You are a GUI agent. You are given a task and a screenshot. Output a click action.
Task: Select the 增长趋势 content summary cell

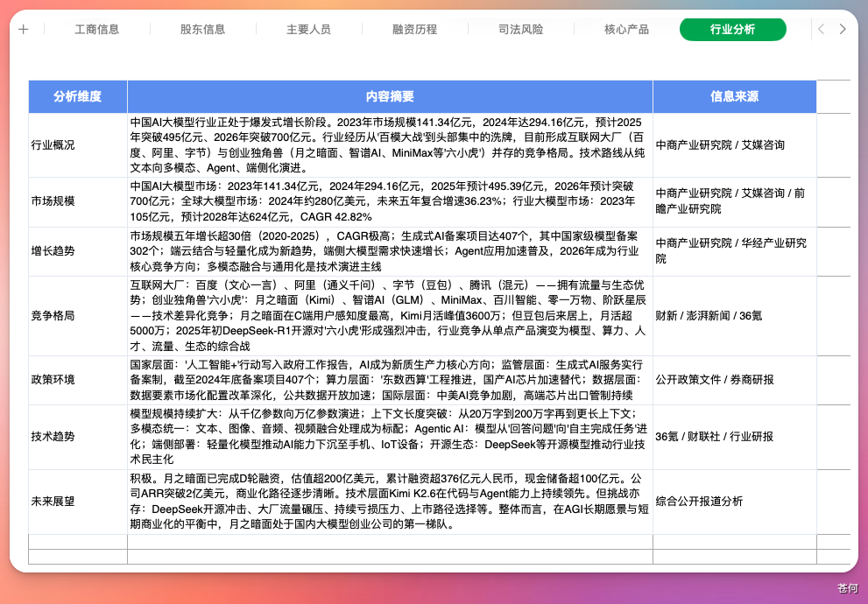click(391, 252)
